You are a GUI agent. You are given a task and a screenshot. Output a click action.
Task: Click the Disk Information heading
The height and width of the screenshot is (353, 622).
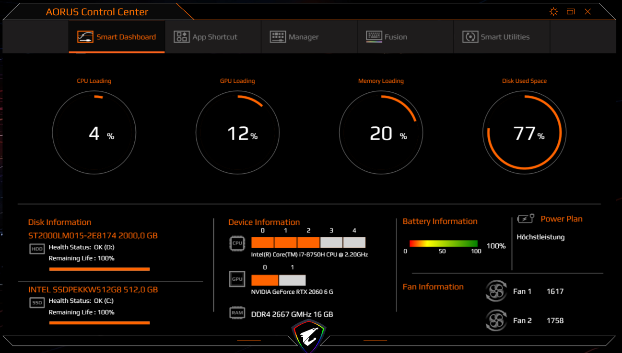[59, 222]
